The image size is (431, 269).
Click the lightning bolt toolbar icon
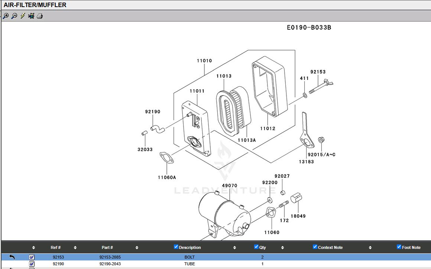pos(23,16)
